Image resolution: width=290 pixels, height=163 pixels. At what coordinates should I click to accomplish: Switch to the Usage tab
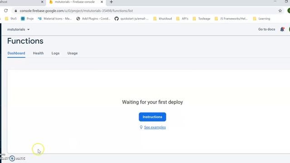point(72,53)
